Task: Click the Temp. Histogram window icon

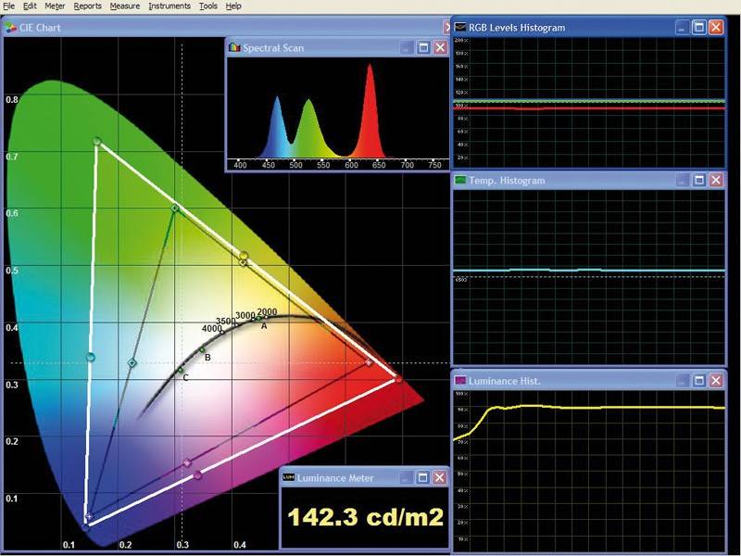Action: pos(460,180)
